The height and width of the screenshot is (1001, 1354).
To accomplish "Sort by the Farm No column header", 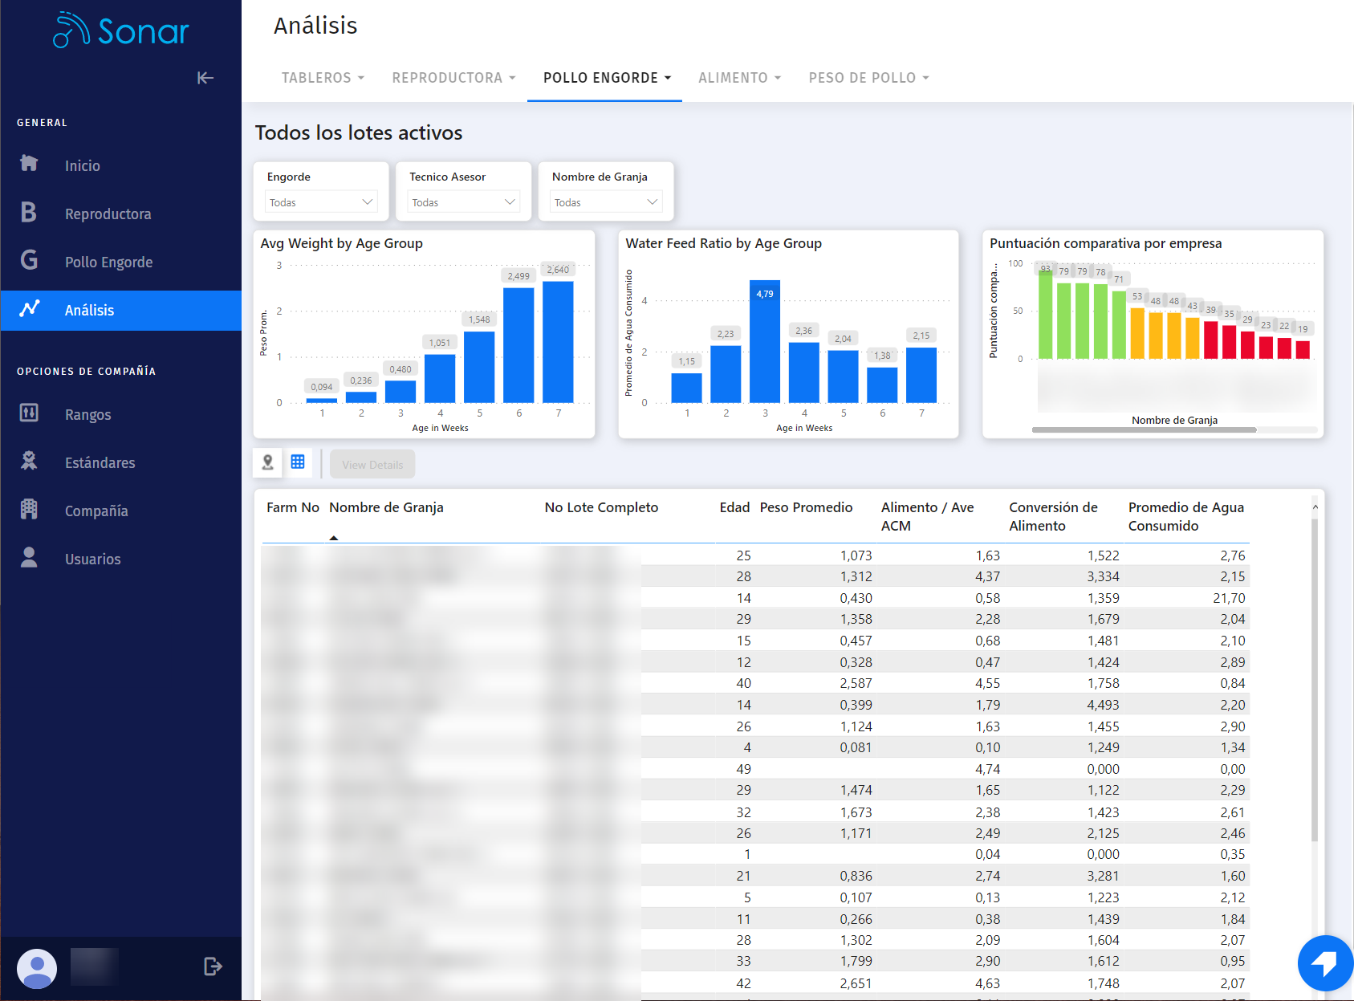I will [293, 507].
